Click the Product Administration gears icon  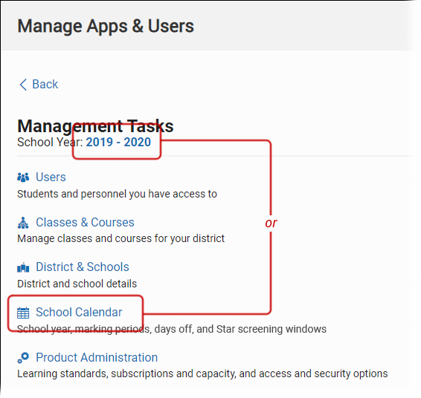tap(23, 358)
